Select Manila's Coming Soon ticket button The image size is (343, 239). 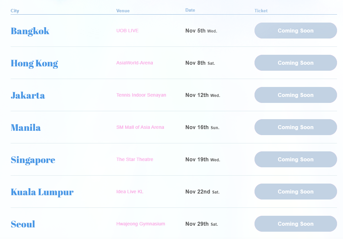[295, 127]
